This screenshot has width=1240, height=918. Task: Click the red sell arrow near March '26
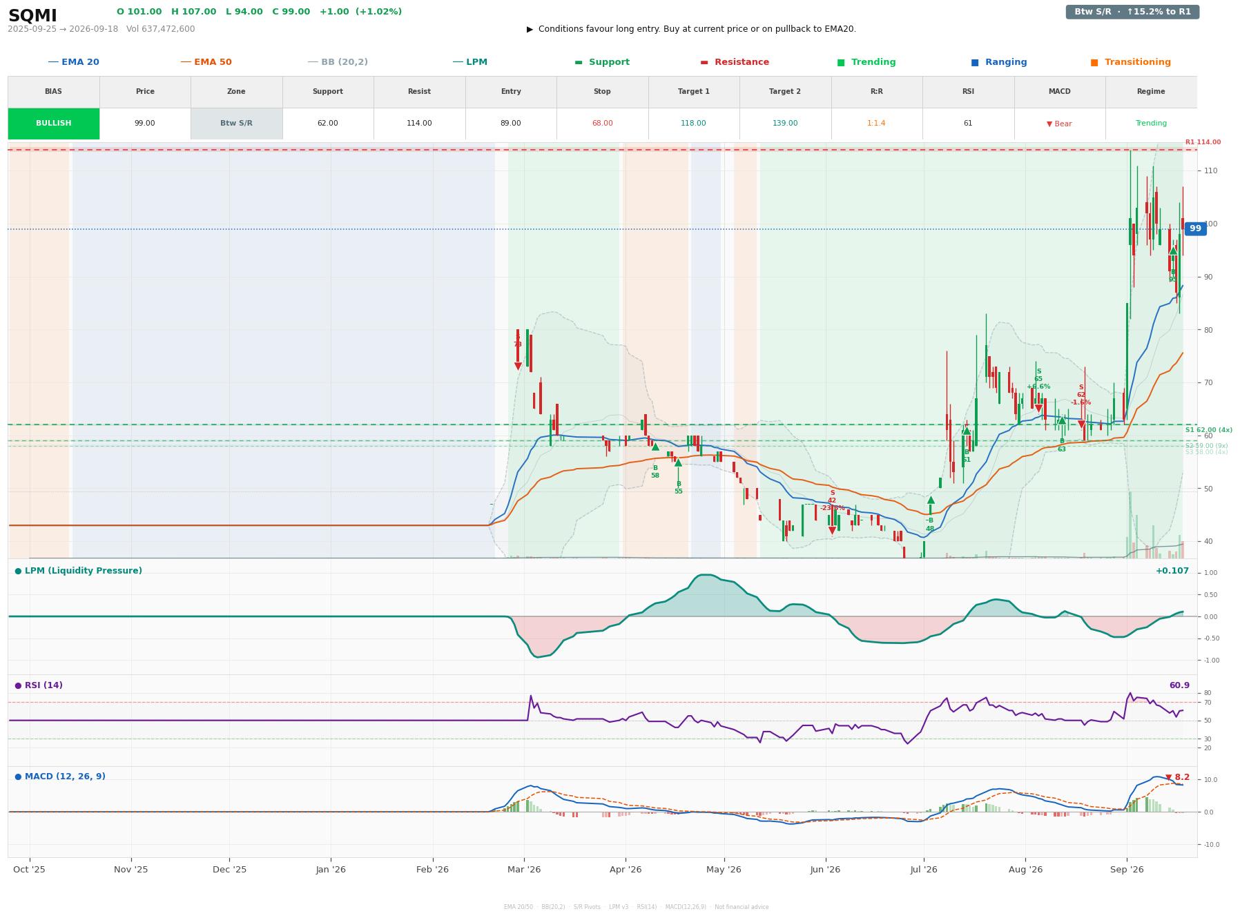click(x=518, y=367)
